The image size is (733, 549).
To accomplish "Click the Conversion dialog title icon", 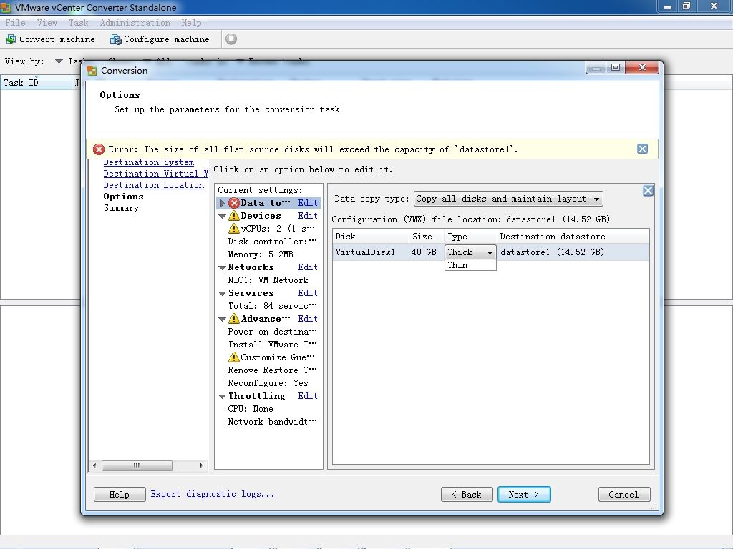I will coord(92,71).
